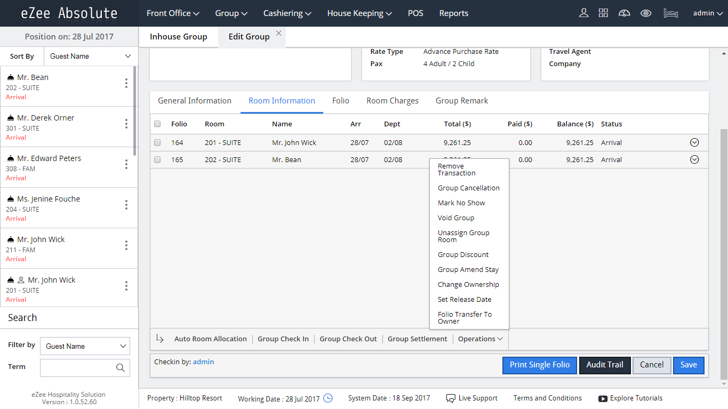Click the Term search input field

(80, 367)
